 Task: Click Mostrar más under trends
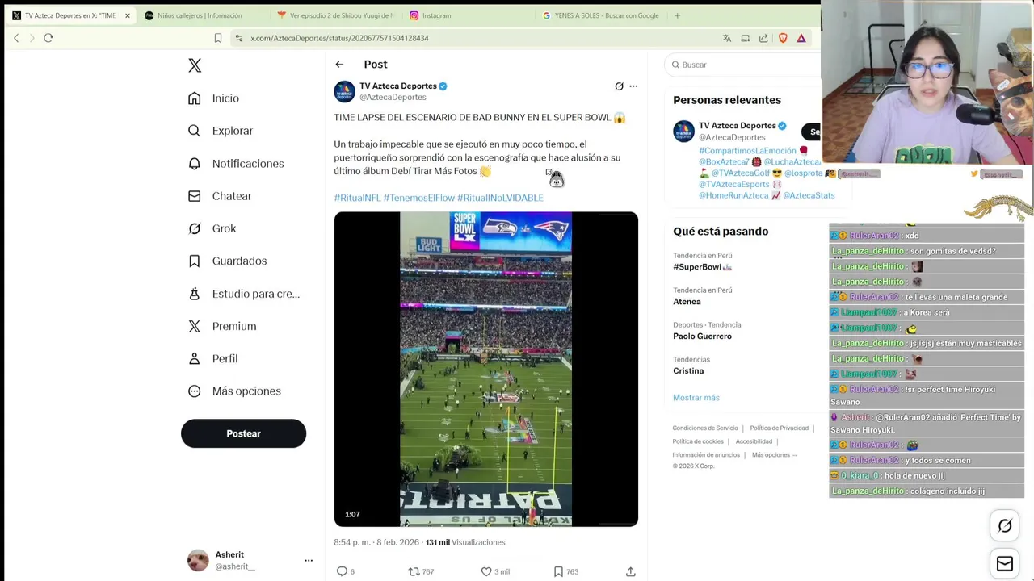coord(696,398)
